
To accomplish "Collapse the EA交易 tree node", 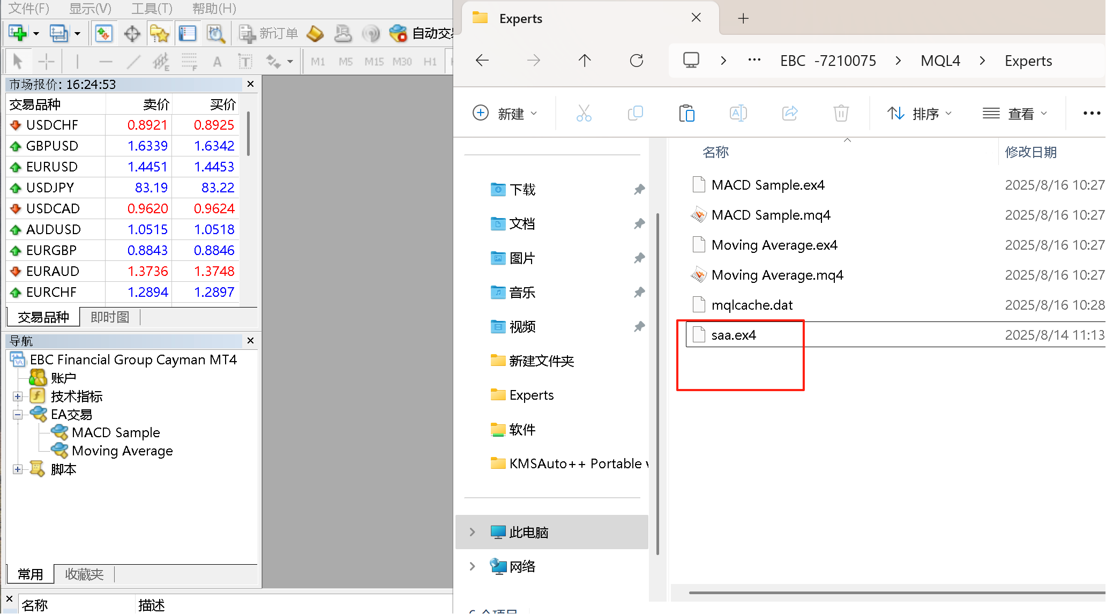I will tap(18, 415).
